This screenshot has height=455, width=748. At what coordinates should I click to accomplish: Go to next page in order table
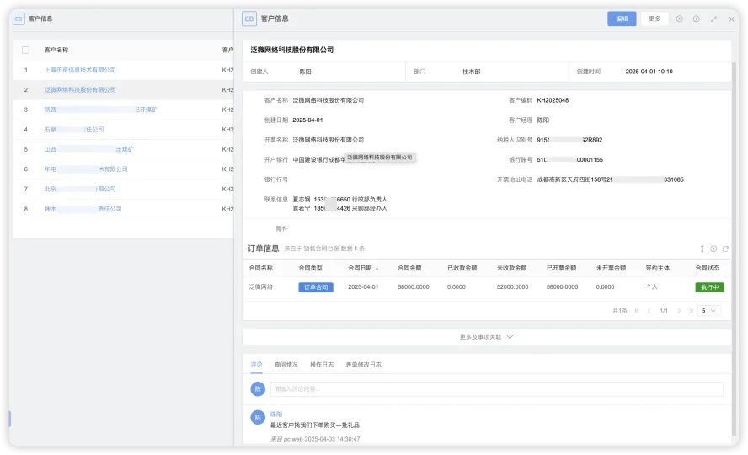point(679,311)
